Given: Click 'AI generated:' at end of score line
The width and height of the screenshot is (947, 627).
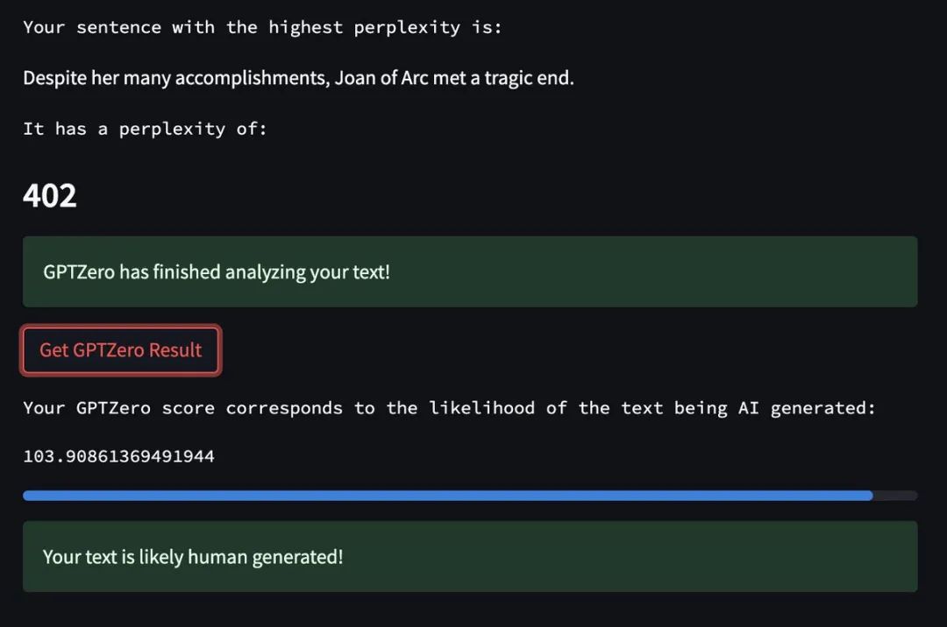Looking at the screenshot, I should 807,408.
